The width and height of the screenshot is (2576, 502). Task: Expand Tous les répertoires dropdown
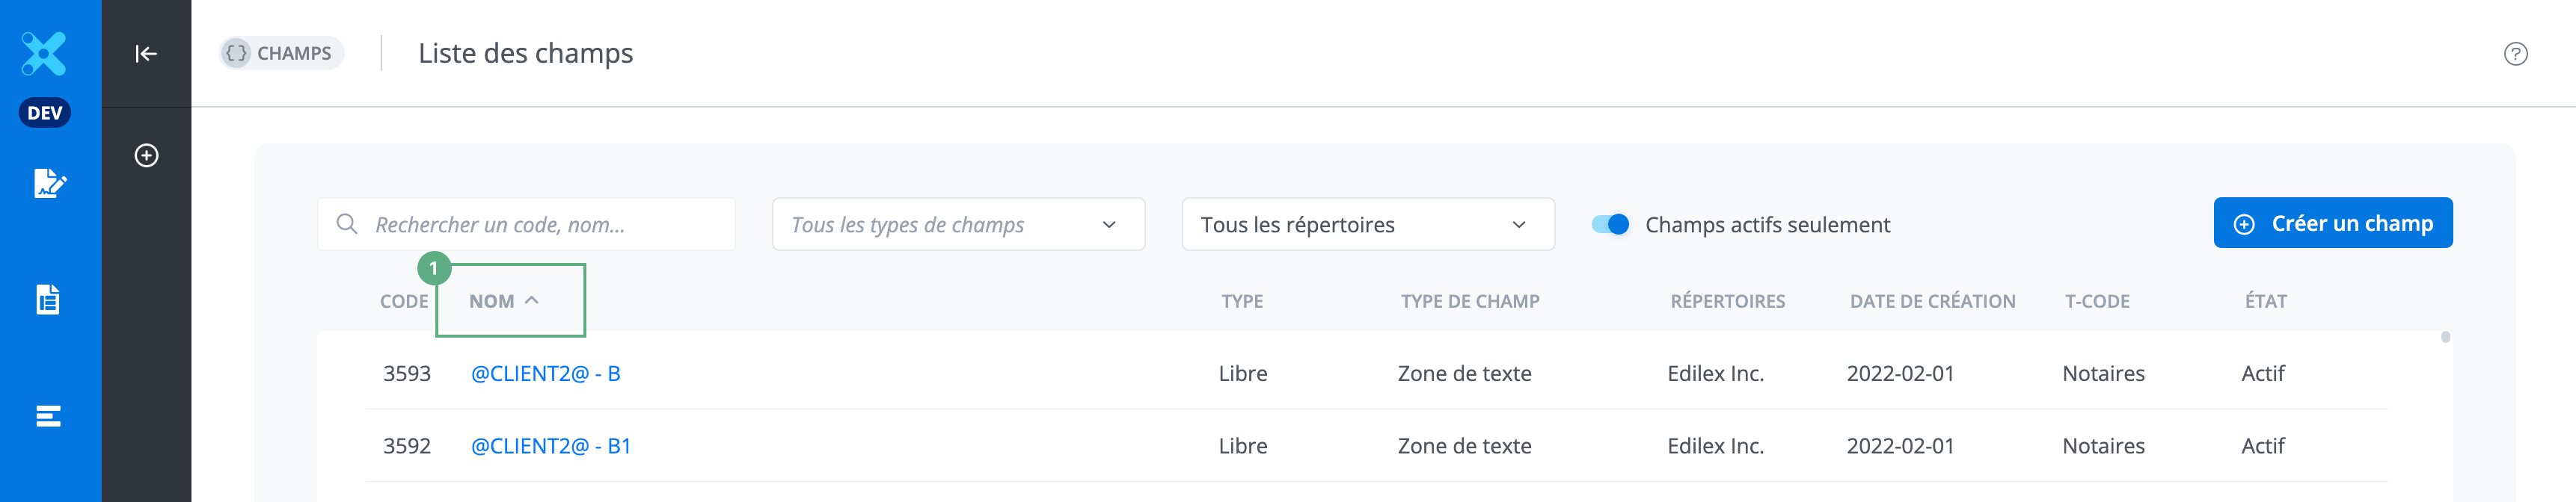point(1367,225)
